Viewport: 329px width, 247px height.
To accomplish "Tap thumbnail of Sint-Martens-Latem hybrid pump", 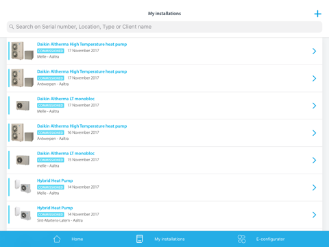I will [23, 213].
